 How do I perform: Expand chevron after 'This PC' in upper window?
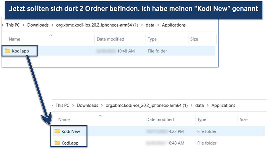coord(23,25)
